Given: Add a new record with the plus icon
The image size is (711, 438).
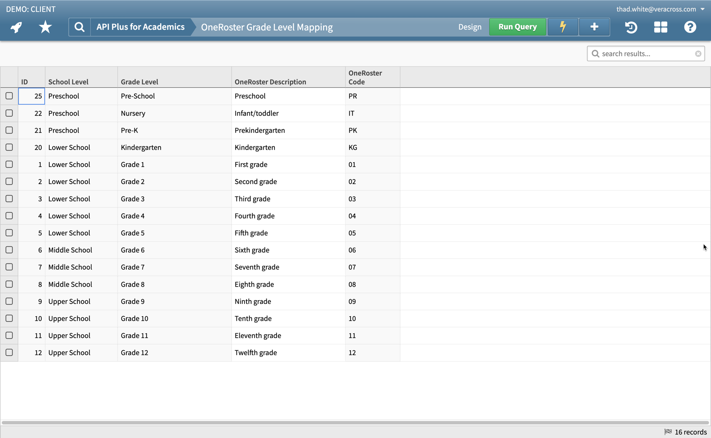Looking at the screenshot, I should click(x=594, y=27).
